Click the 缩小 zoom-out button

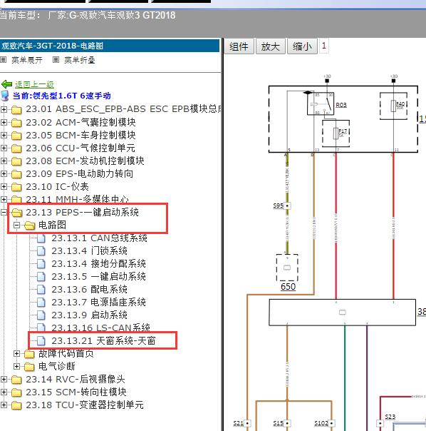pos(302,46)
